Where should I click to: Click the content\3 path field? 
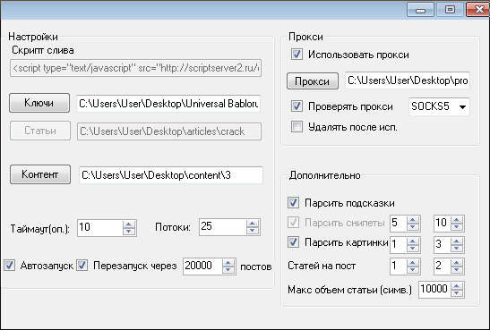[x=171, y=175]
